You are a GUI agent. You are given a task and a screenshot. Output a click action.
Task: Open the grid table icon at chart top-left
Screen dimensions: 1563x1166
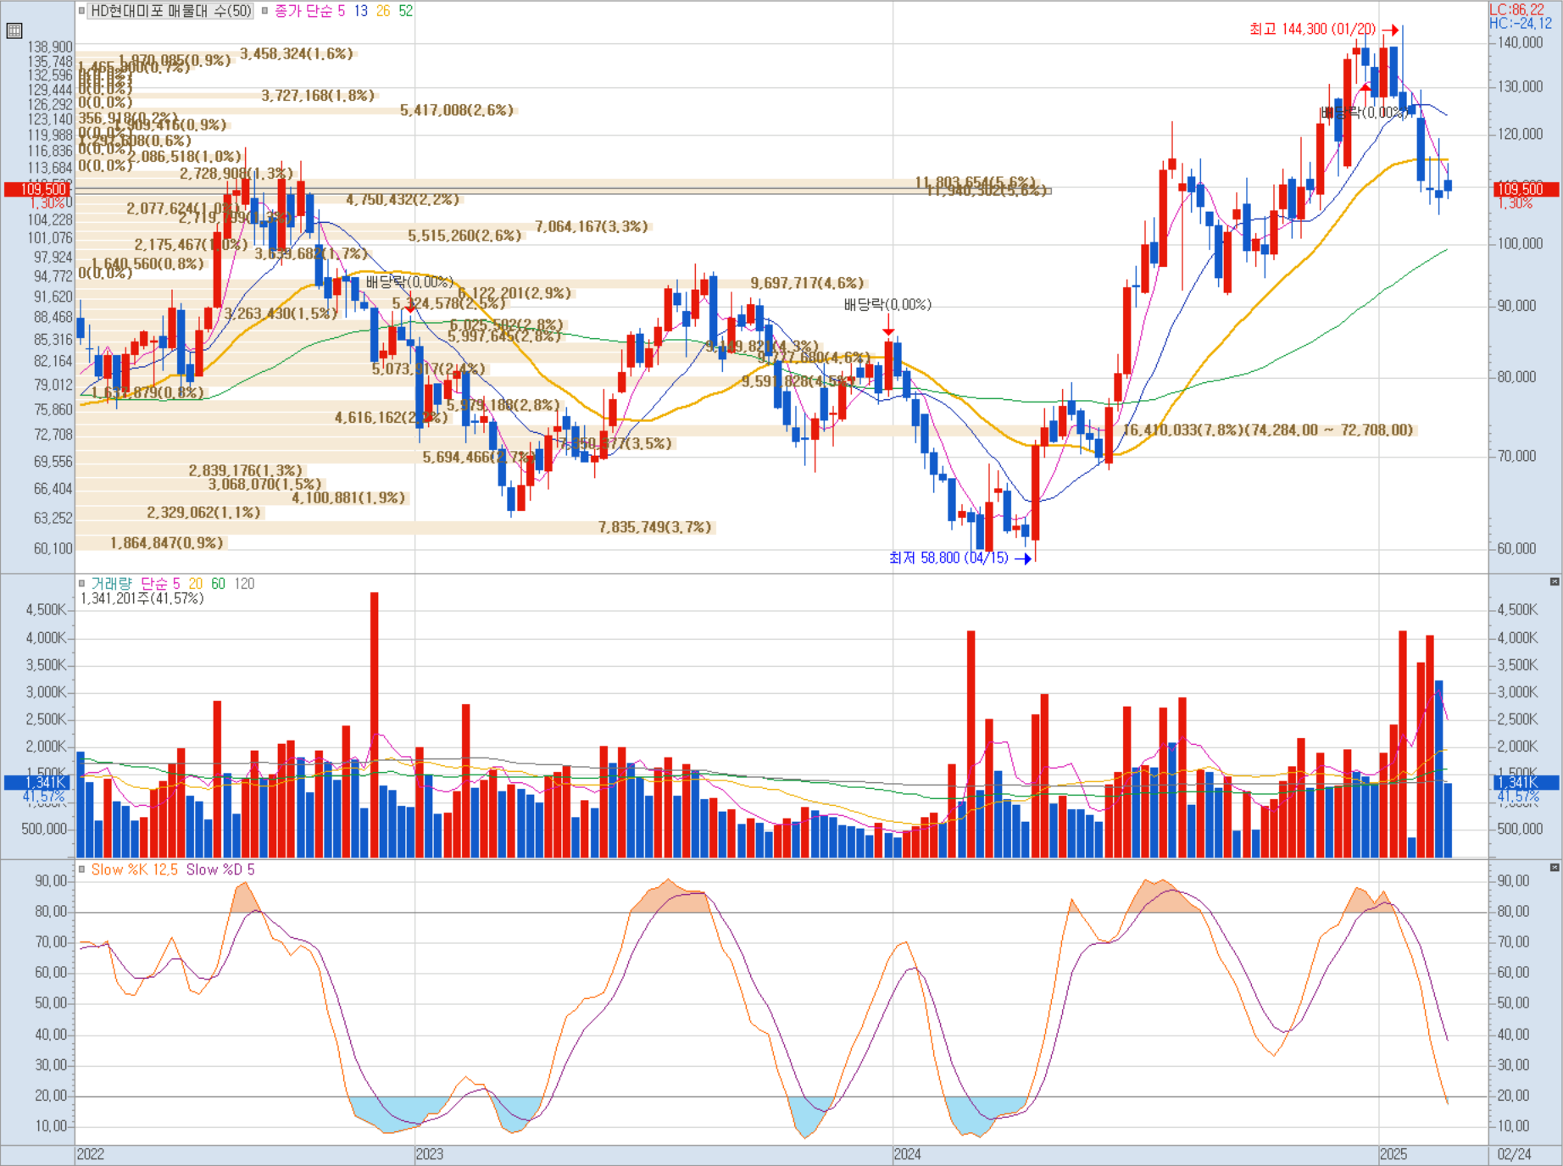[x=14, y=31]
